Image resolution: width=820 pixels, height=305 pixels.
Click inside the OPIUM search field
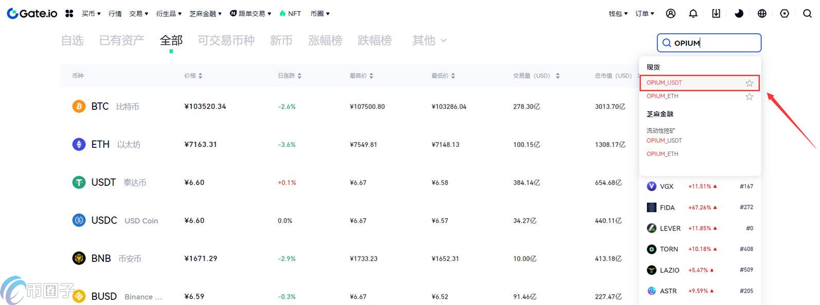pyautogui.click(x=709, y=43)
